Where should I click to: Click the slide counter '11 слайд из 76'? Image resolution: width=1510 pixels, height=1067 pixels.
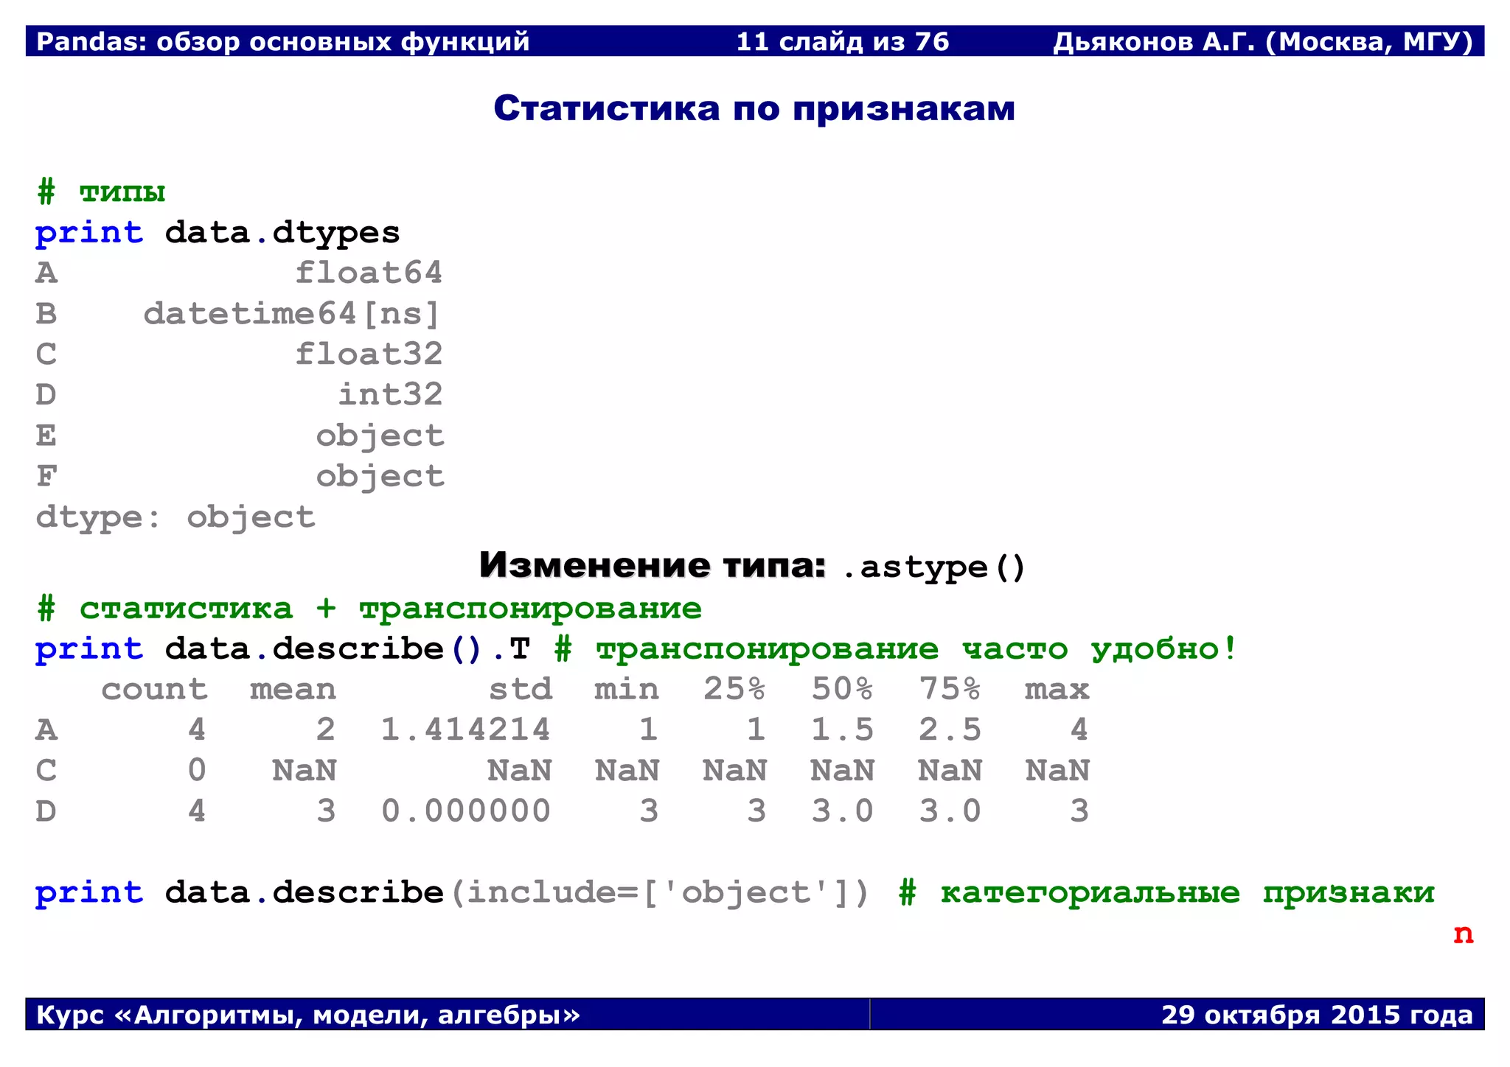[x=843, y=42]
